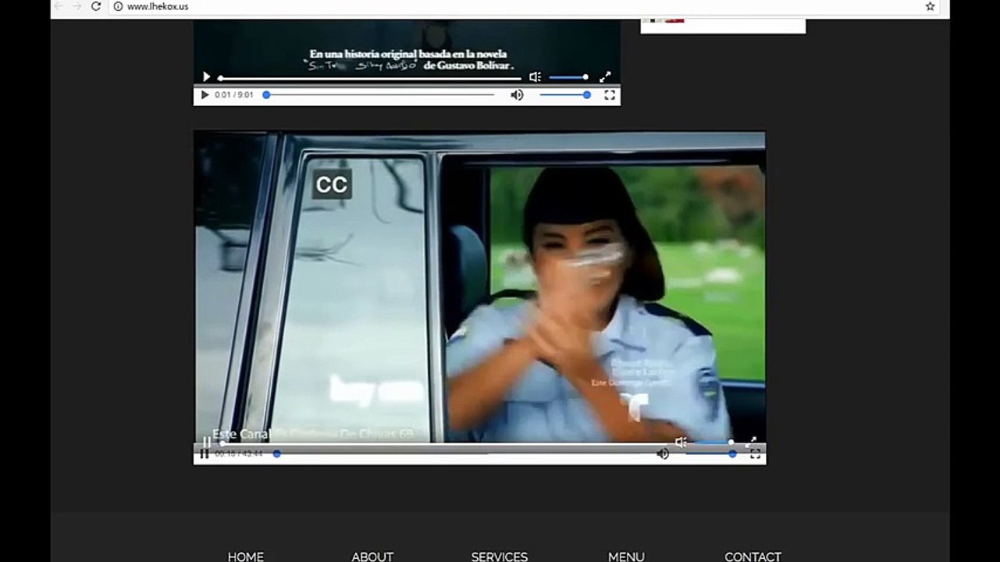
Task: Toggle the overlay mute icon in the top video
Action: 535,76
